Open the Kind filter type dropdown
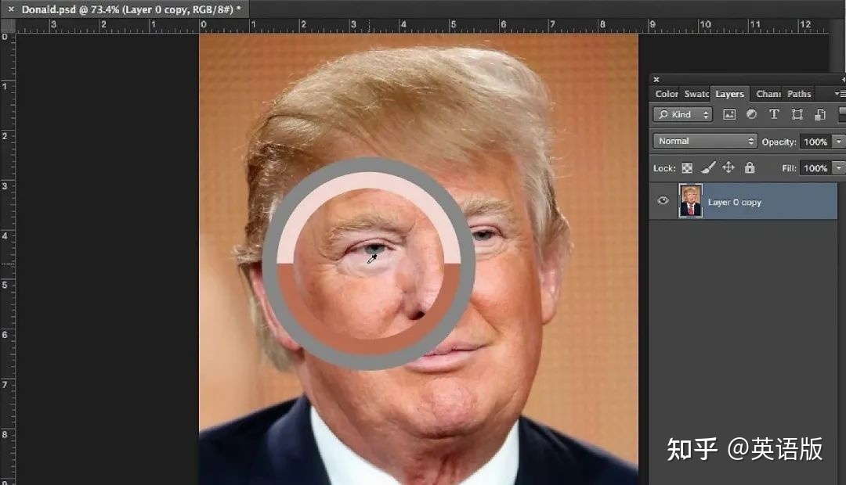Viewport: 846px width, 485px height. 683,114
